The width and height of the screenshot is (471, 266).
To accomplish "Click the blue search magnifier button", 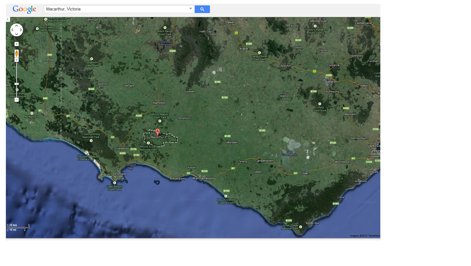I will pos(202,9).
